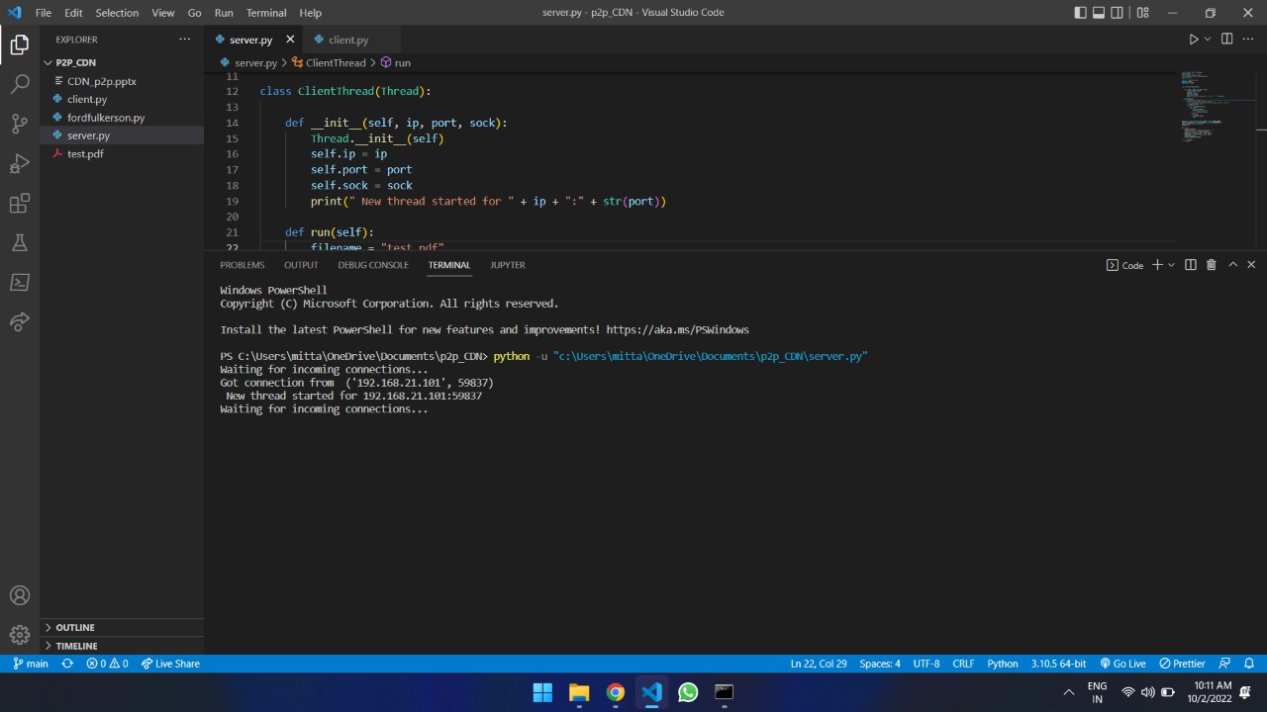Open Explorer Views and More Actions ellipsis
Screen dimensions: 1267x712
tap(184, 40)
